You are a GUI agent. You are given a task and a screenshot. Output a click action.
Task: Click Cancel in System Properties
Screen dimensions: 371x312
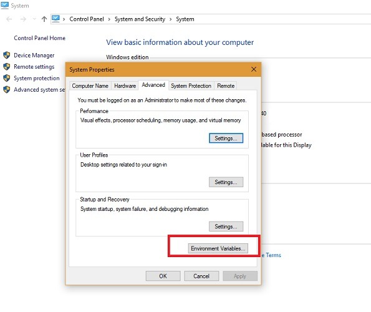tap(201, 276)
